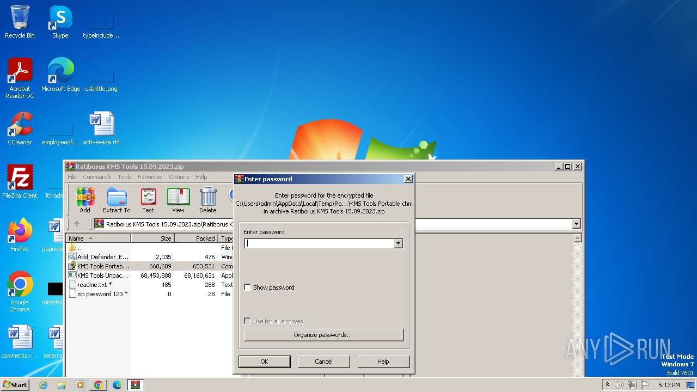The image size is (697, 392).
Task: Select Google Chrome desktop shortcut
Action: point(20,292)
